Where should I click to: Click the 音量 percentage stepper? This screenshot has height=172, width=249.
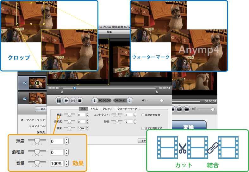[x=88, y=128]
